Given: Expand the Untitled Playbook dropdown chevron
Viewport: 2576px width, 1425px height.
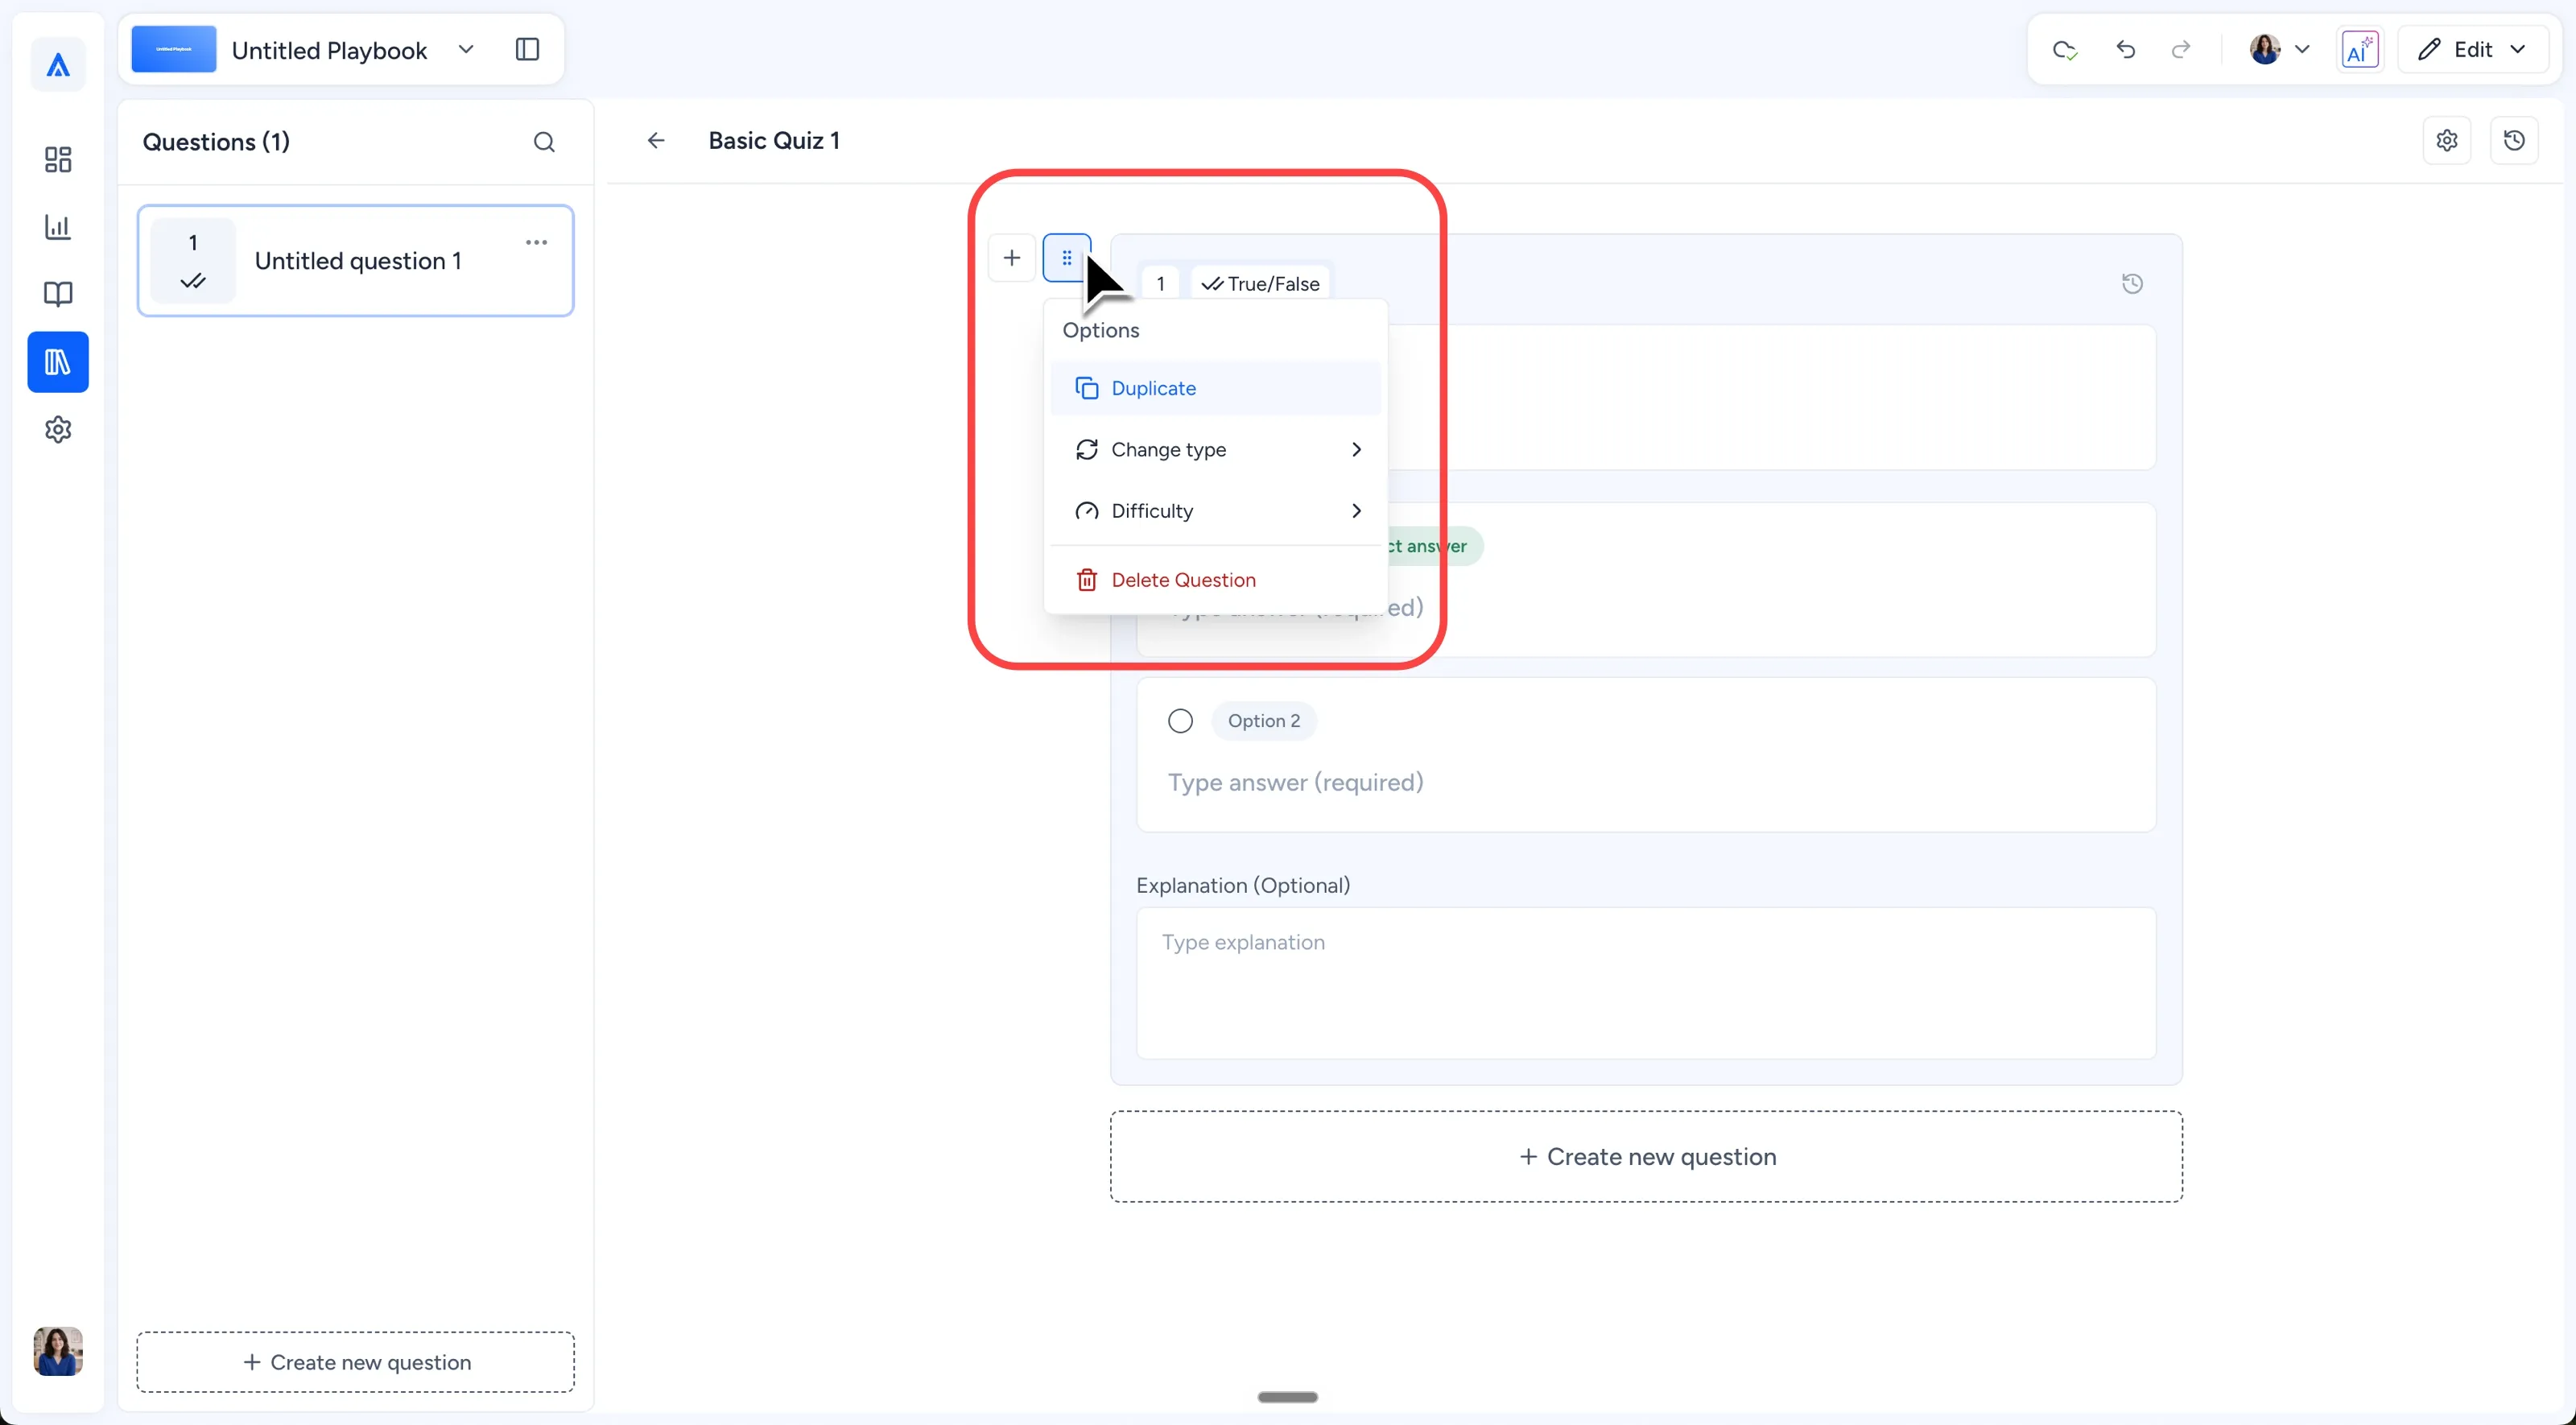Looking at the screenshot, I should [466, 50].
